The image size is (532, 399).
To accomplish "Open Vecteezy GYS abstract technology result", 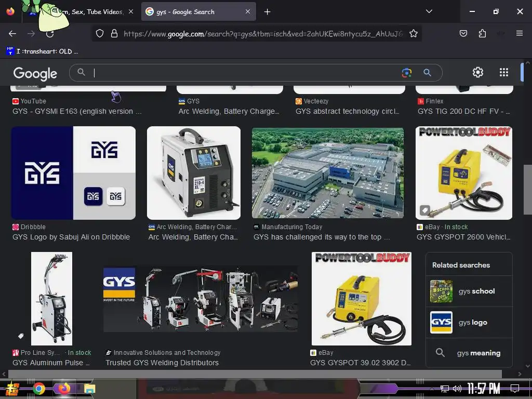I will click(x=348, y=111).
